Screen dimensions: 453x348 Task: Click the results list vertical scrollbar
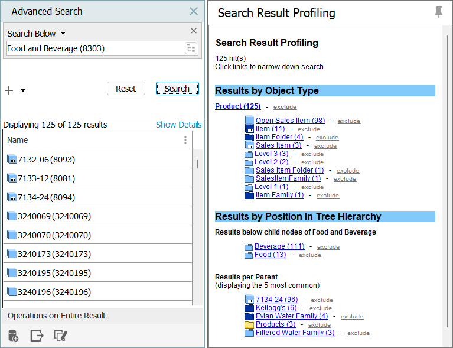point(197,164)
